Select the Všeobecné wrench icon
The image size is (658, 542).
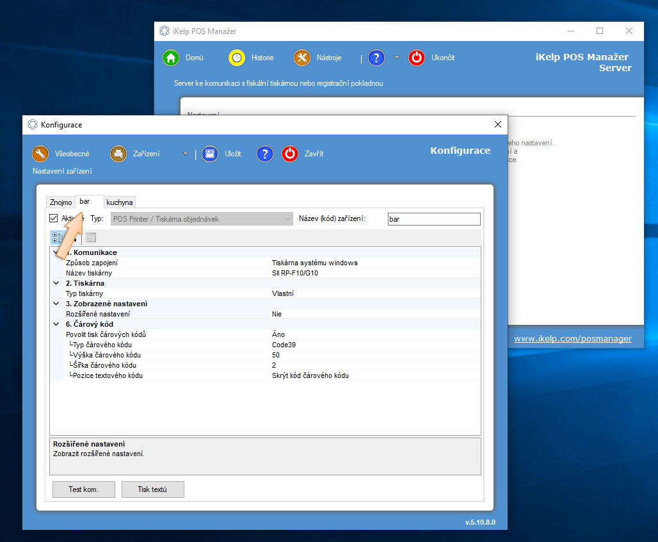(x=41, y=154)
